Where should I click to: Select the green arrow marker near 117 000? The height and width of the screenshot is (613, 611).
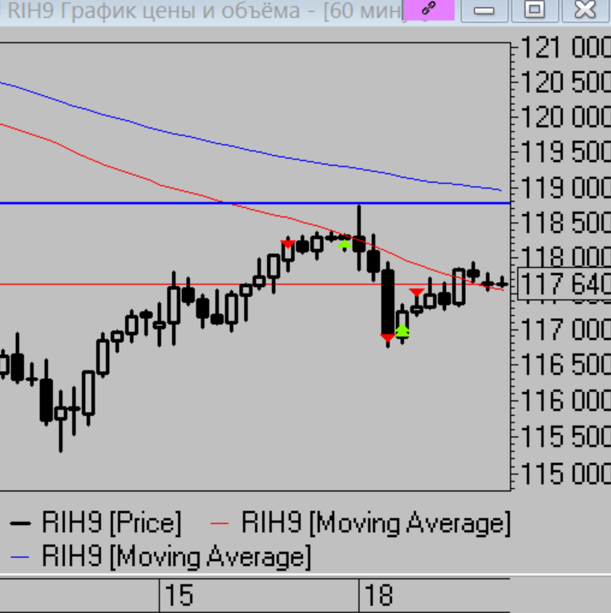pyautogui.click(x=403, y=329)
